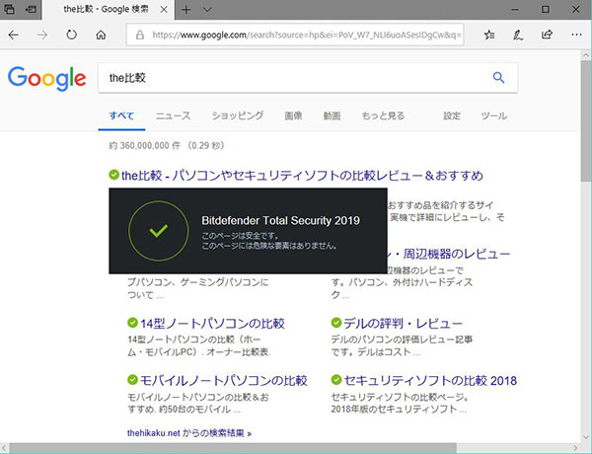Select the the比較 - Google 検索 browser tab

pos(106,10)
